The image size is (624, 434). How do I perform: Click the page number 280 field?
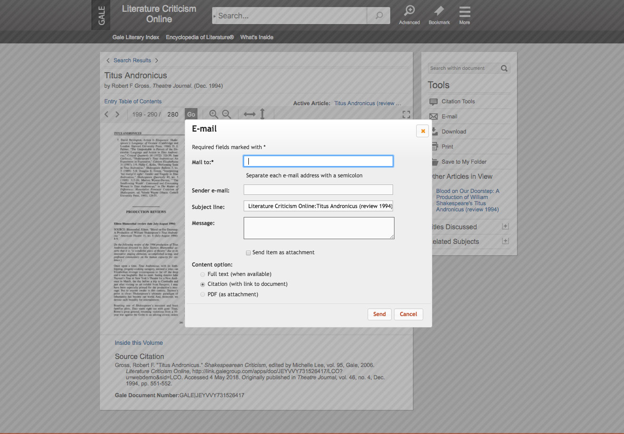173,114
